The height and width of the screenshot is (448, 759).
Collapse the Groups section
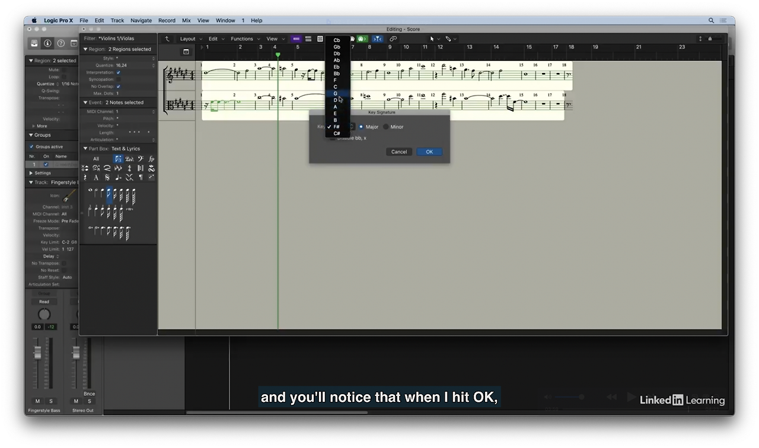[x=31, y=135]
